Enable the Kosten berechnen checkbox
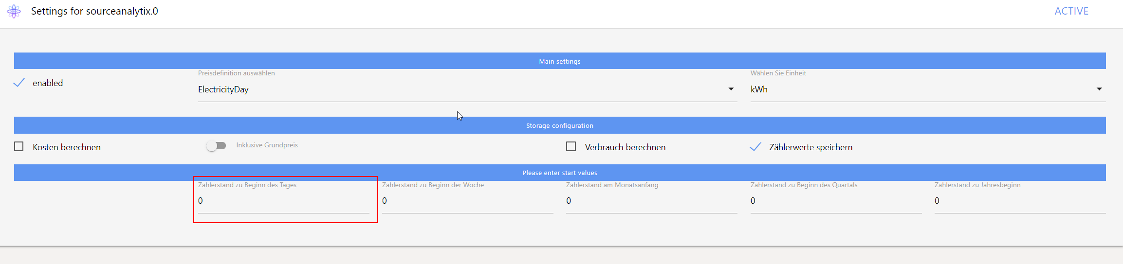Viewport: 1123px width, 264px height. tap(19, 147)
